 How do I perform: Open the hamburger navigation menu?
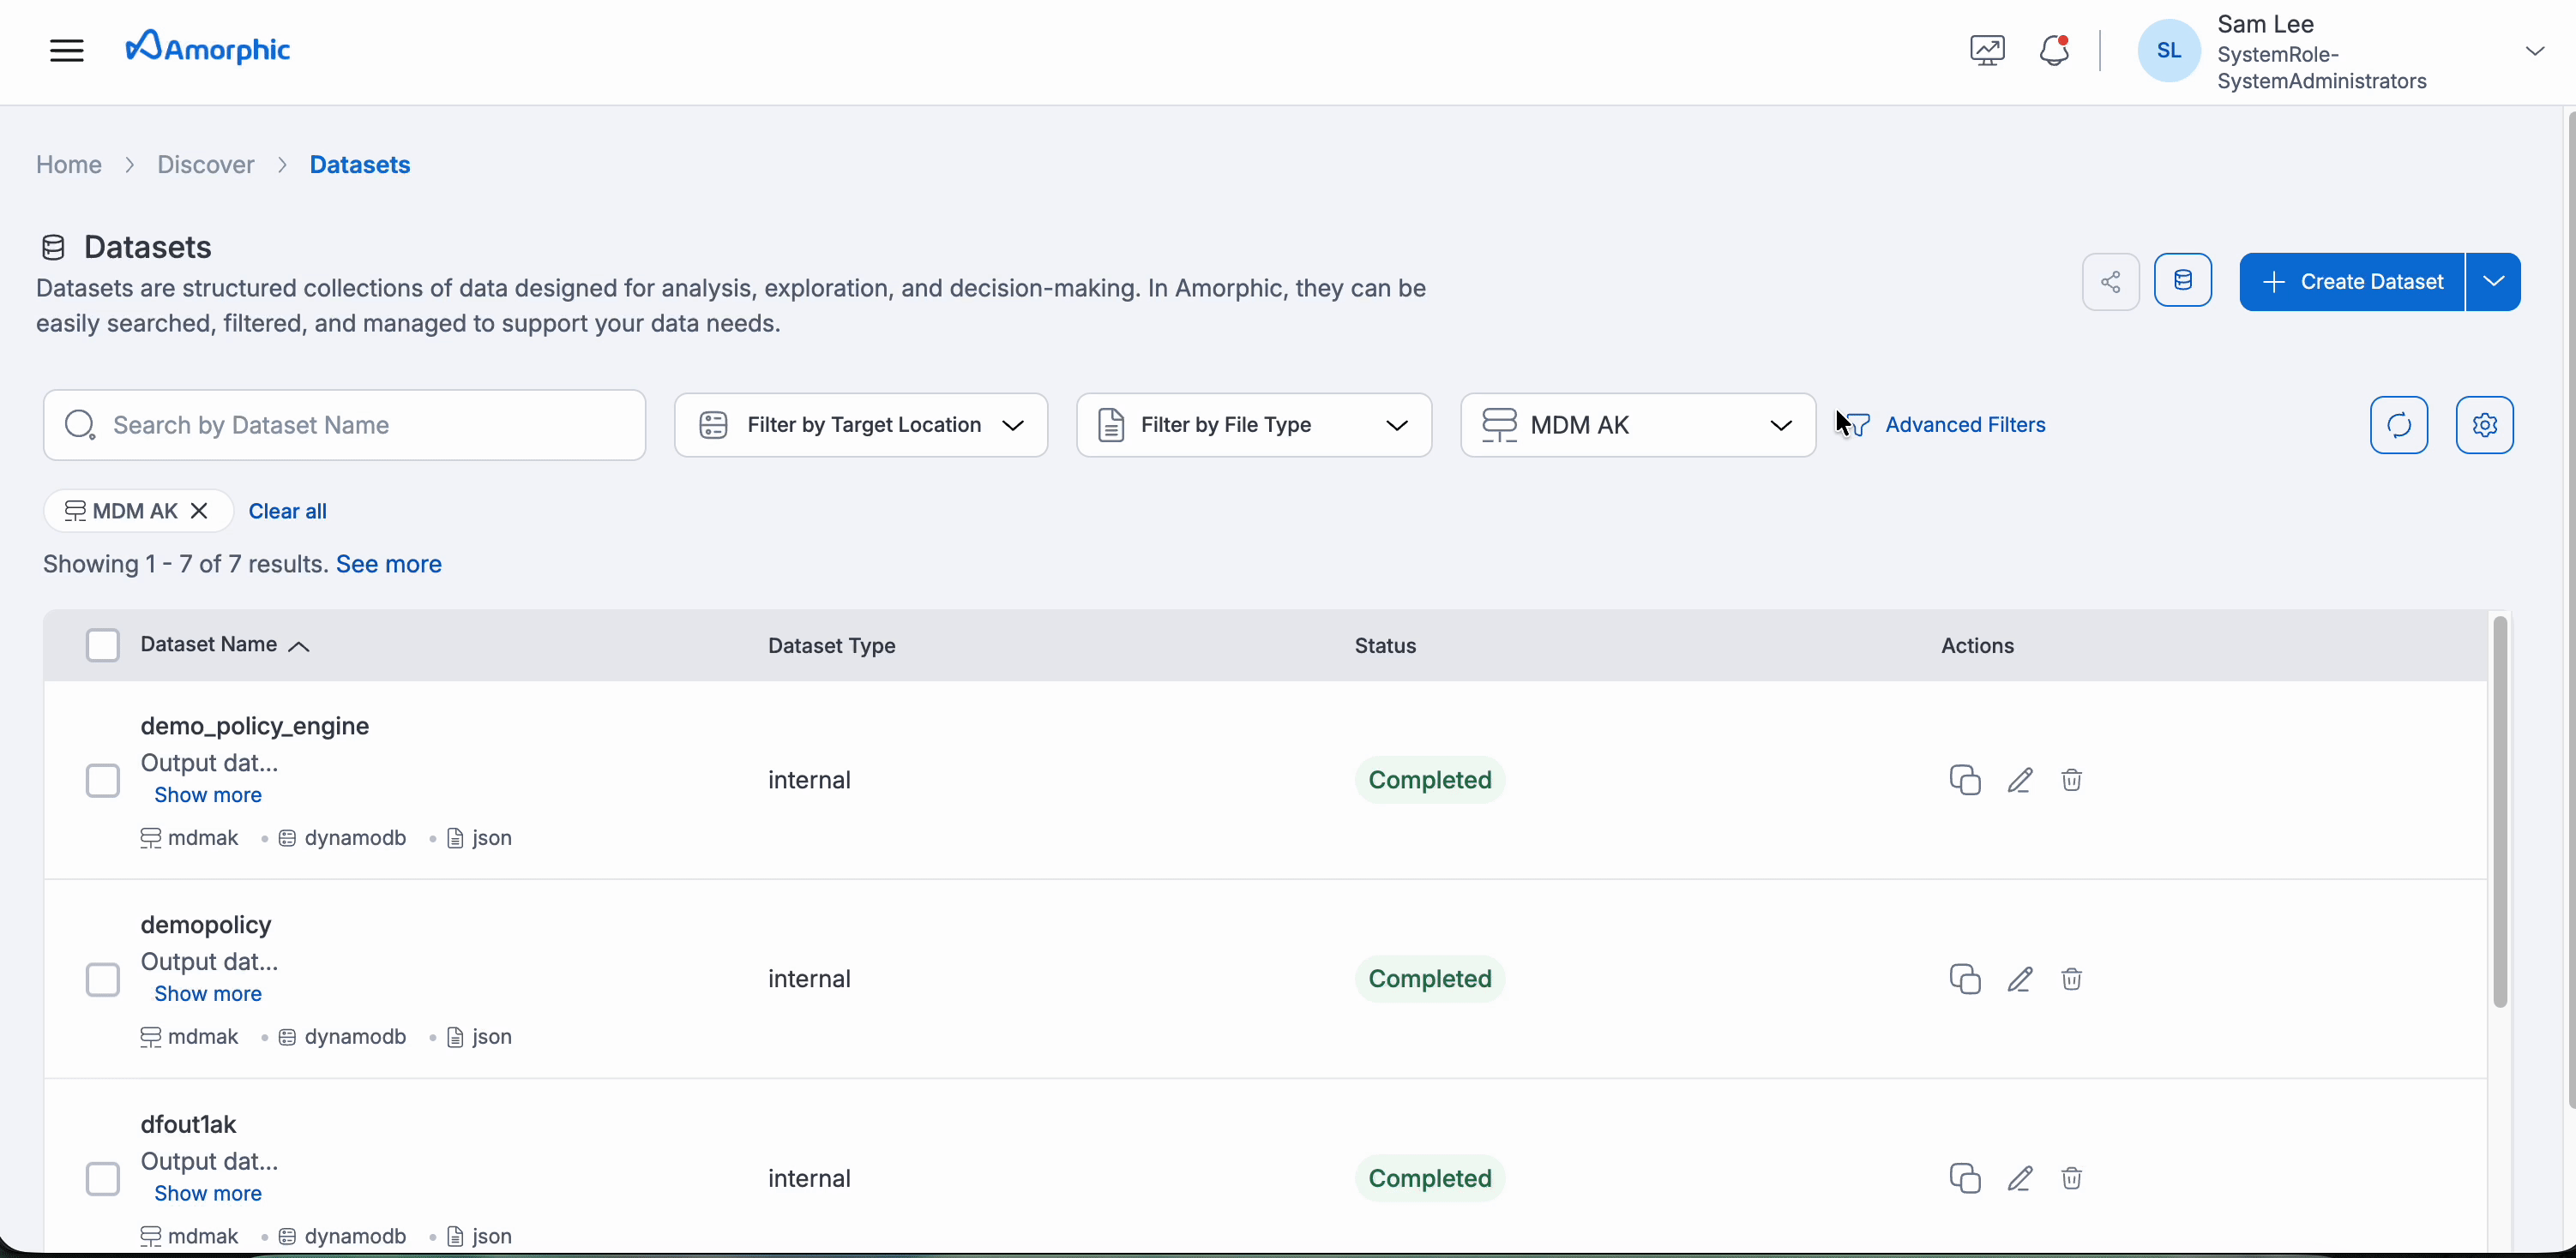(67, 50)
